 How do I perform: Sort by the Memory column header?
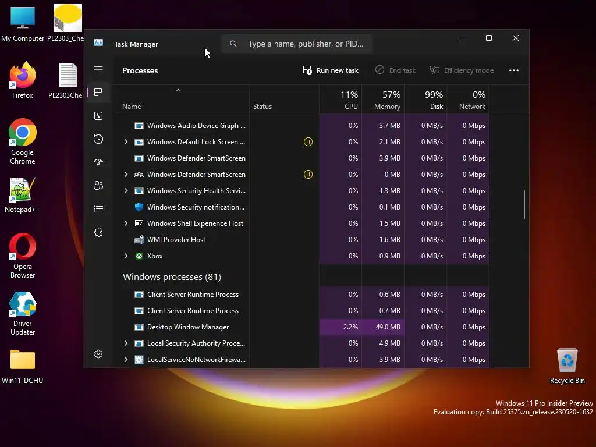click(x=383, y=100)
